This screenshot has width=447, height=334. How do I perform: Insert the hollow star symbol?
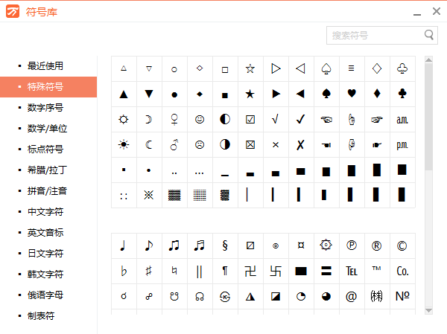[250, 68]
